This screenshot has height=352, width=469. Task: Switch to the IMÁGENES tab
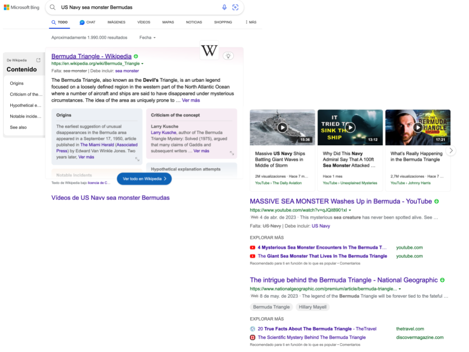coord(116,22)
